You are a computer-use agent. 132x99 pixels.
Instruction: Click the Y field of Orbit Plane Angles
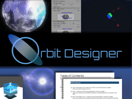[x=67, y=5]
